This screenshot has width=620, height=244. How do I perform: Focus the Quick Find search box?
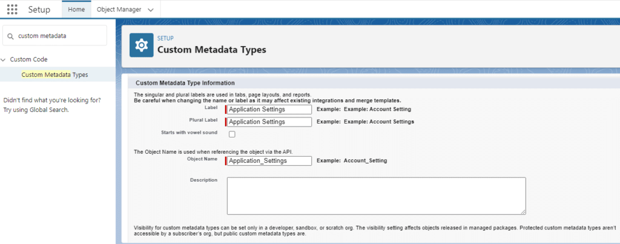(x=59, y=36)
